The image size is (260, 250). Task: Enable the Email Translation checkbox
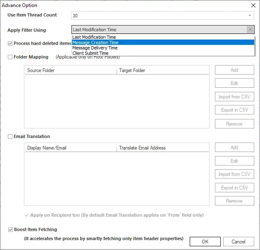pyautogui.click(x=10, y=136)
